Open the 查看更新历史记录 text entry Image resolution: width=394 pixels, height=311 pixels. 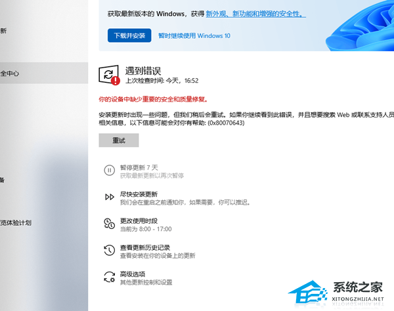point(145,247)
